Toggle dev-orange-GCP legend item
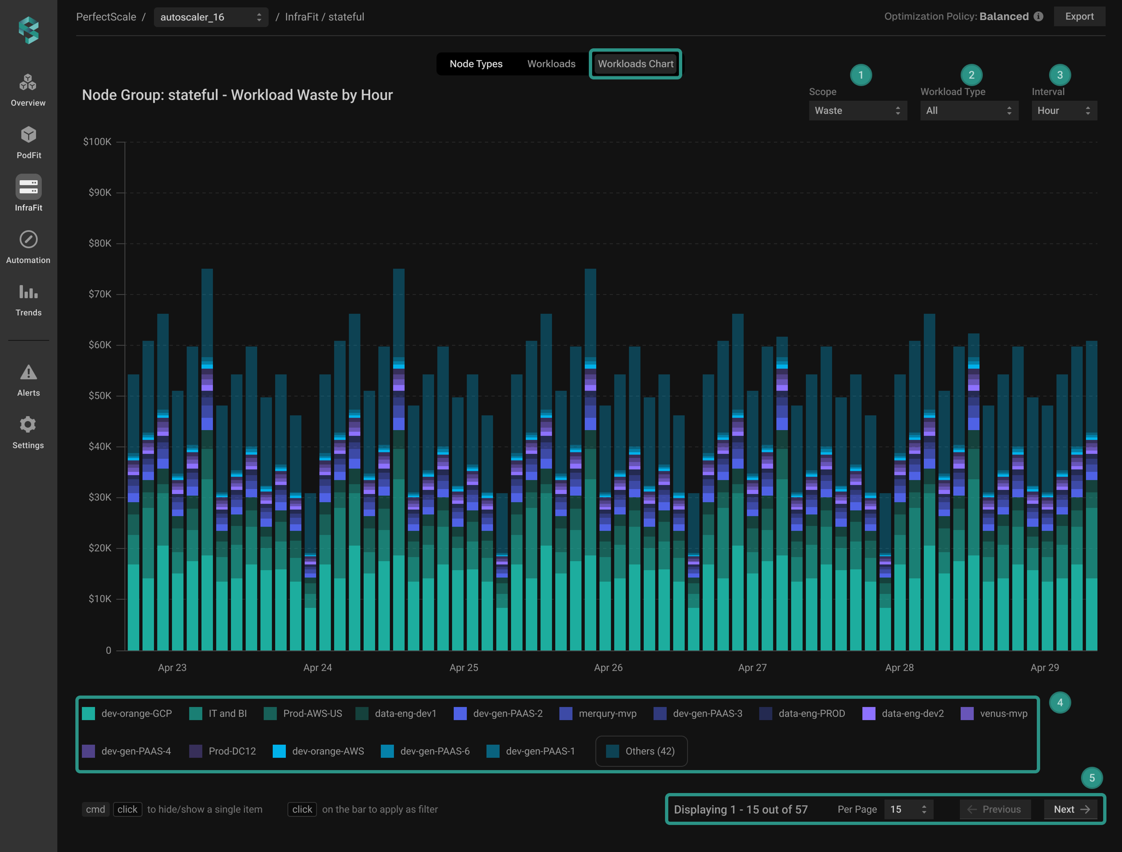 click(x=136, y=714)
